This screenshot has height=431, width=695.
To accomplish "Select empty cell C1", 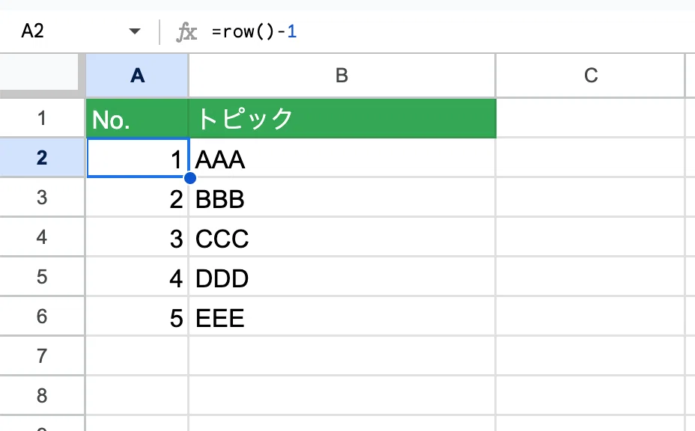I will click(590, 117).
